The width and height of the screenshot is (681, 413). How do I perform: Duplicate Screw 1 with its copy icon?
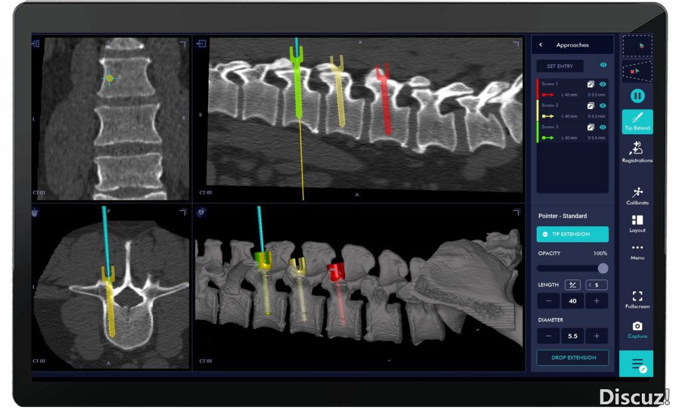click(591, 84)
